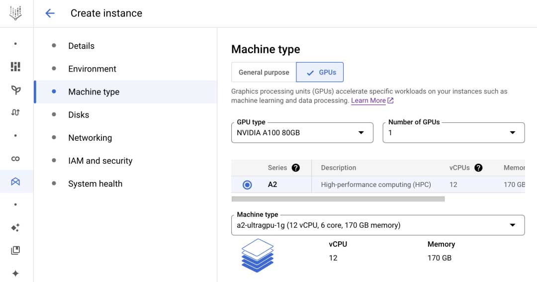This screenshot has height=282, width=537.
Task: Open the GPU type dropdown
Action: coord(302,133)
